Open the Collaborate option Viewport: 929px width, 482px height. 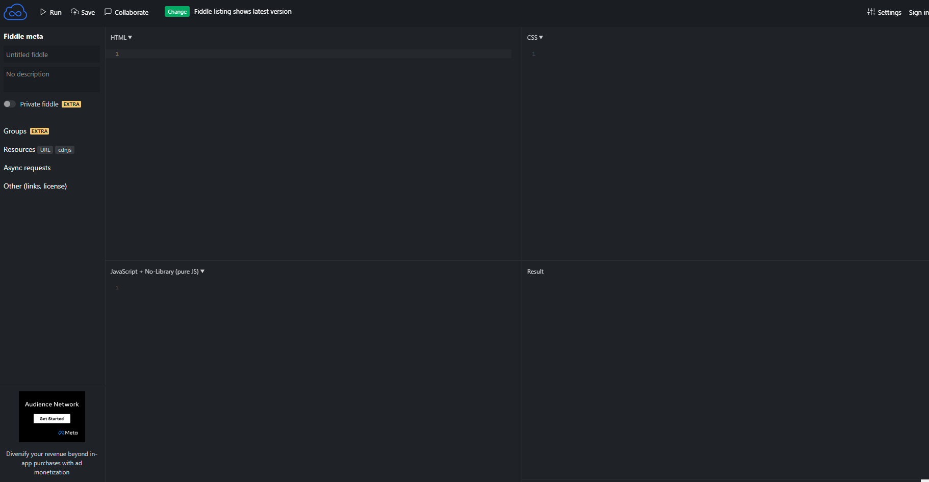click(x=126, y=12)
